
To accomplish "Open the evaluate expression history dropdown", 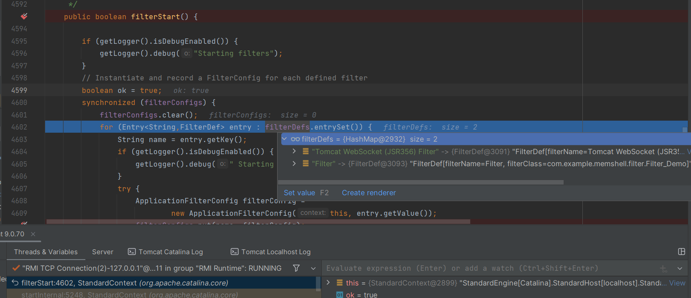I will coord(680,269).
